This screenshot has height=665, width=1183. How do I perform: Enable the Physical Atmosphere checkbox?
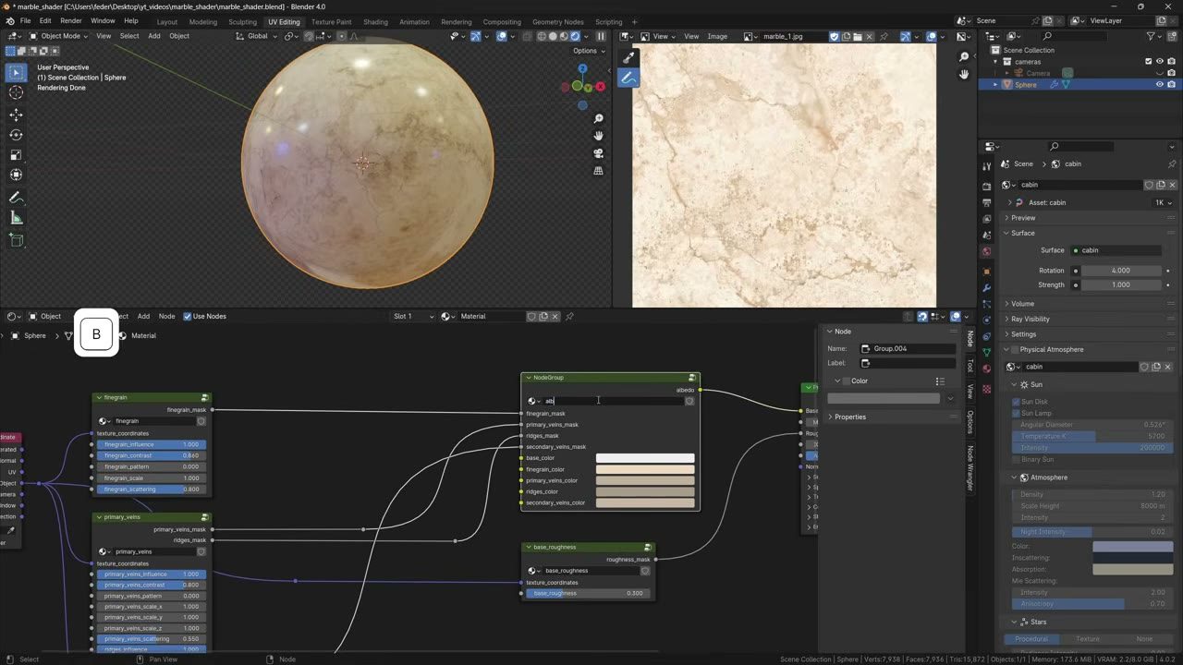point(1016,349)
